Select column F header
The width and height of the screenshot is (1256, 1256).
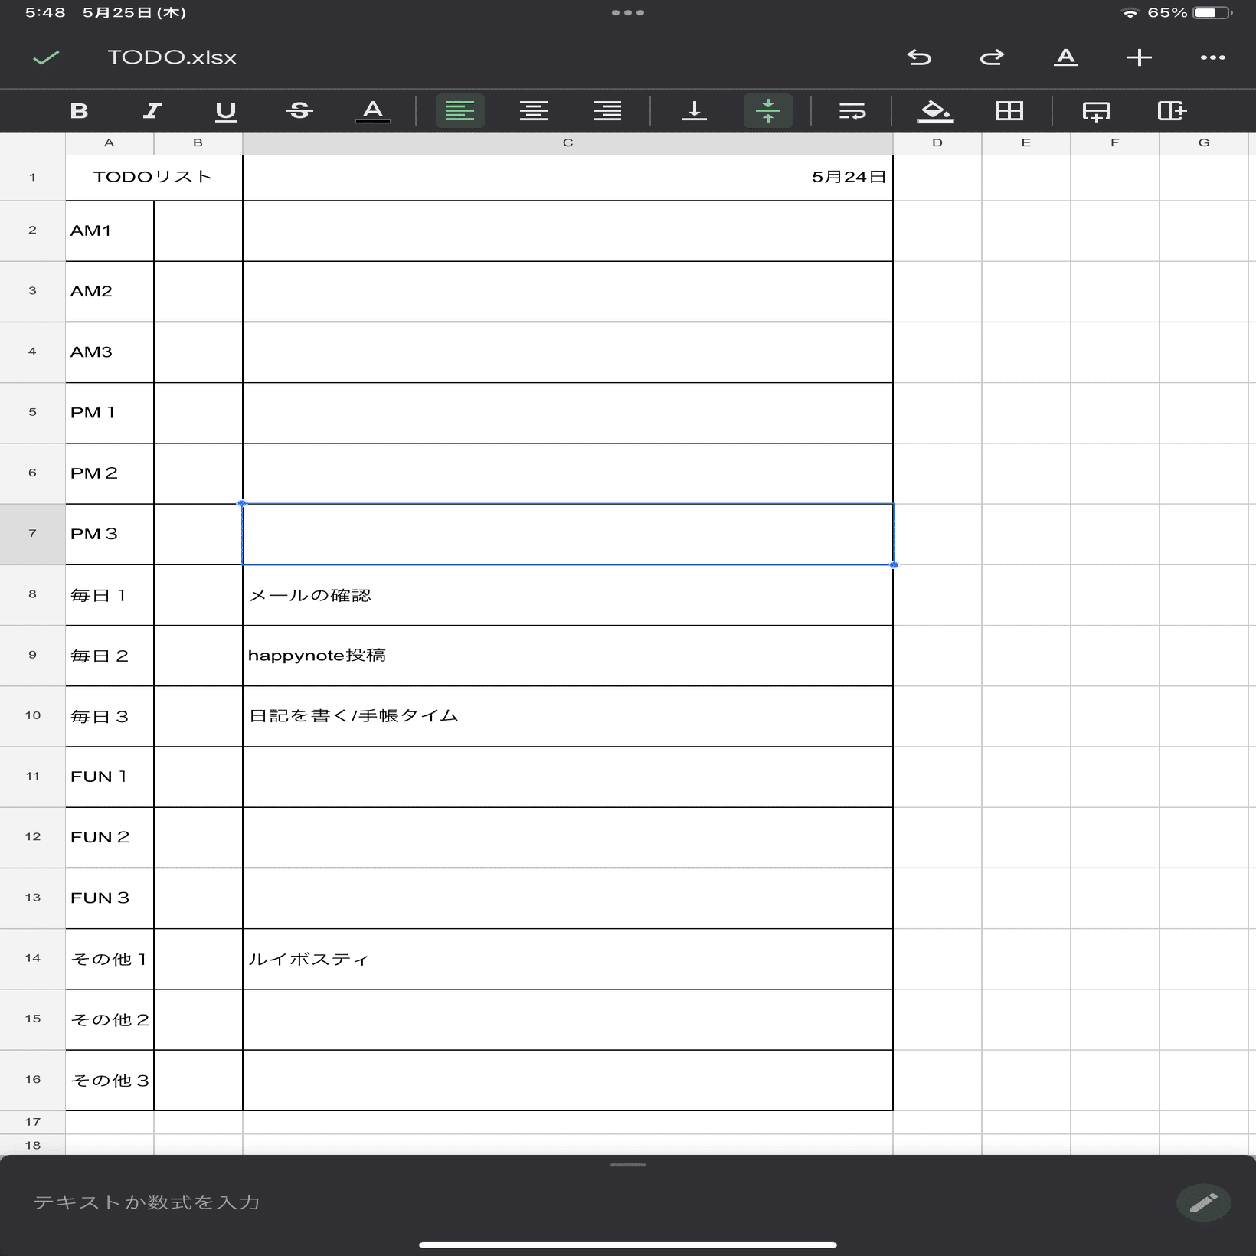coord(1115,143)
